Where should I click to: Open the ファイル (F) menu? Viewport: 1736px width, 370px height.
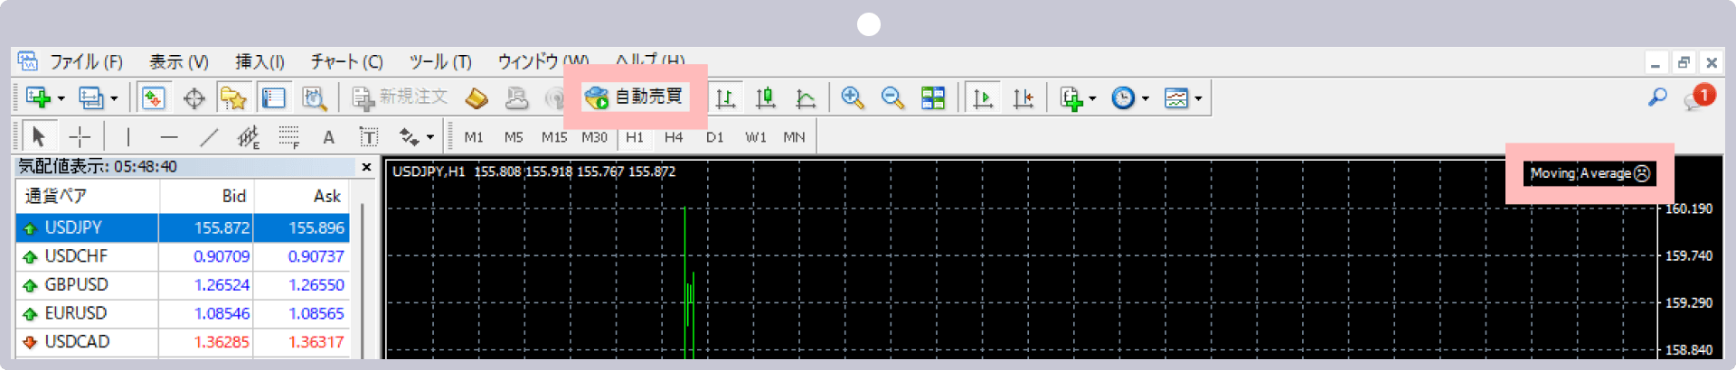(86, 61)
